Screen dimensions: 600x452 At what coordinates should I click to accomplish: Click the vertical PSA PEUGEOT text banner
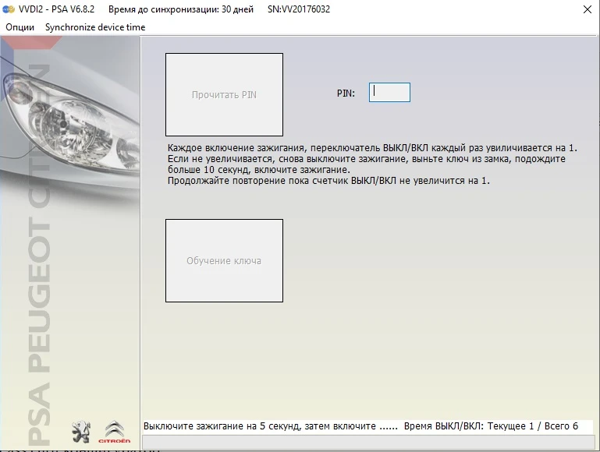[39, 254]
